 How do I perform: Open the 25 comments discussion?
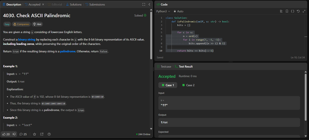[x=23, y=134]
